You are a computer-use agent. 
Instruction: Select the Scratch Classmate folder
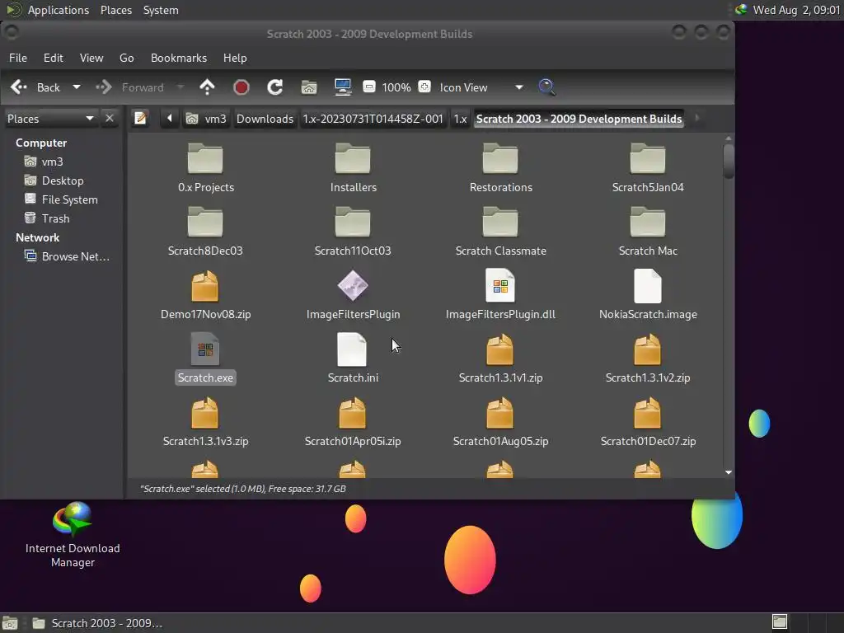click(x=500, y=232)
